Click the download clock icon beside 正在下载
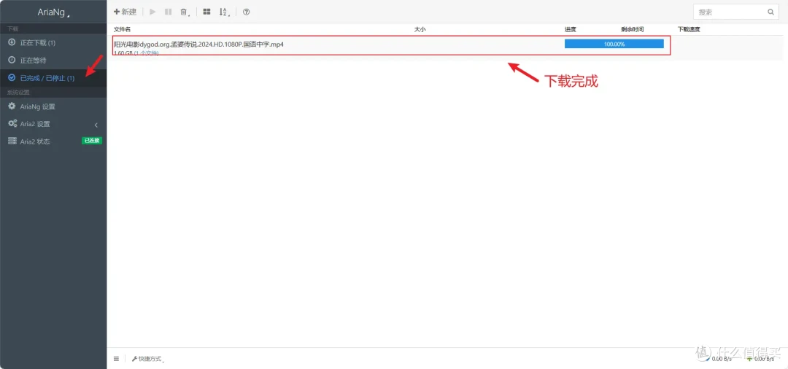 point(12,43)
